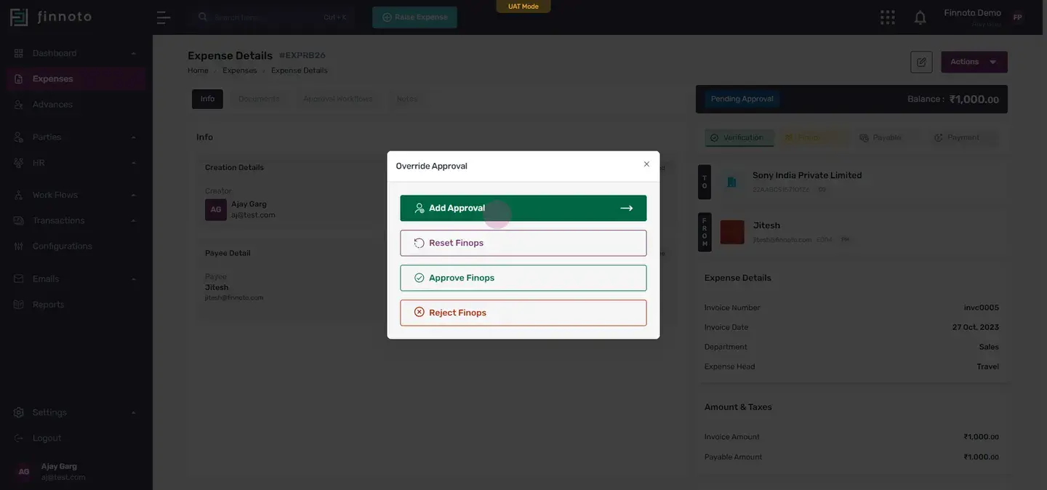Click the UAT Mode badge
The image size is (1047, 490).
pyautogui.click(x=523, y=6)
